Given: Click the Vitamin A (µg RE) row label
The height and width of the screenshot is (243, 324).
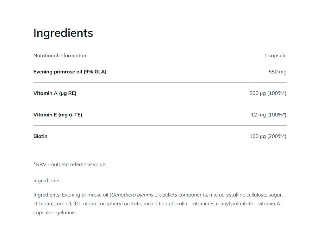Looking at the screenshot, I should (55, 93).
